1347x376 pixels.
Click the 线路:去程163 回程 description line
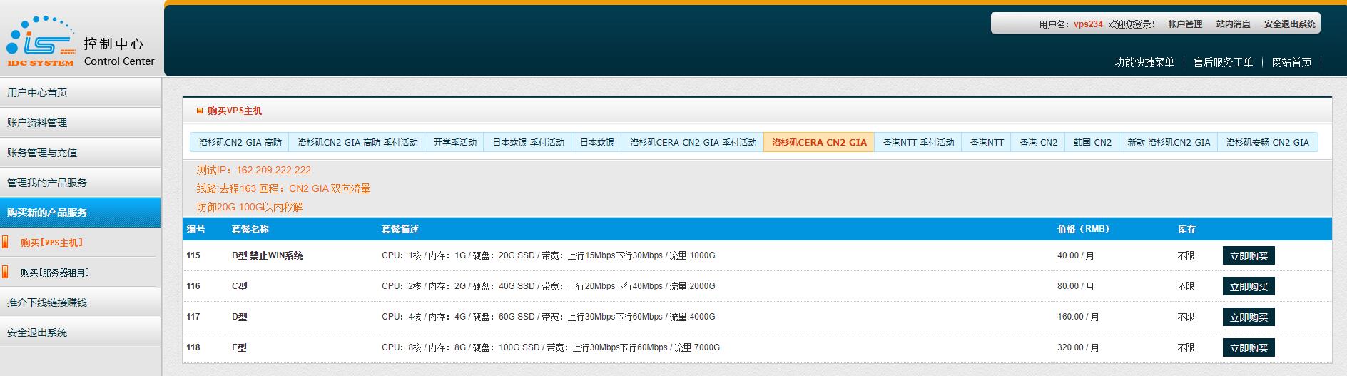coord(283,188)
